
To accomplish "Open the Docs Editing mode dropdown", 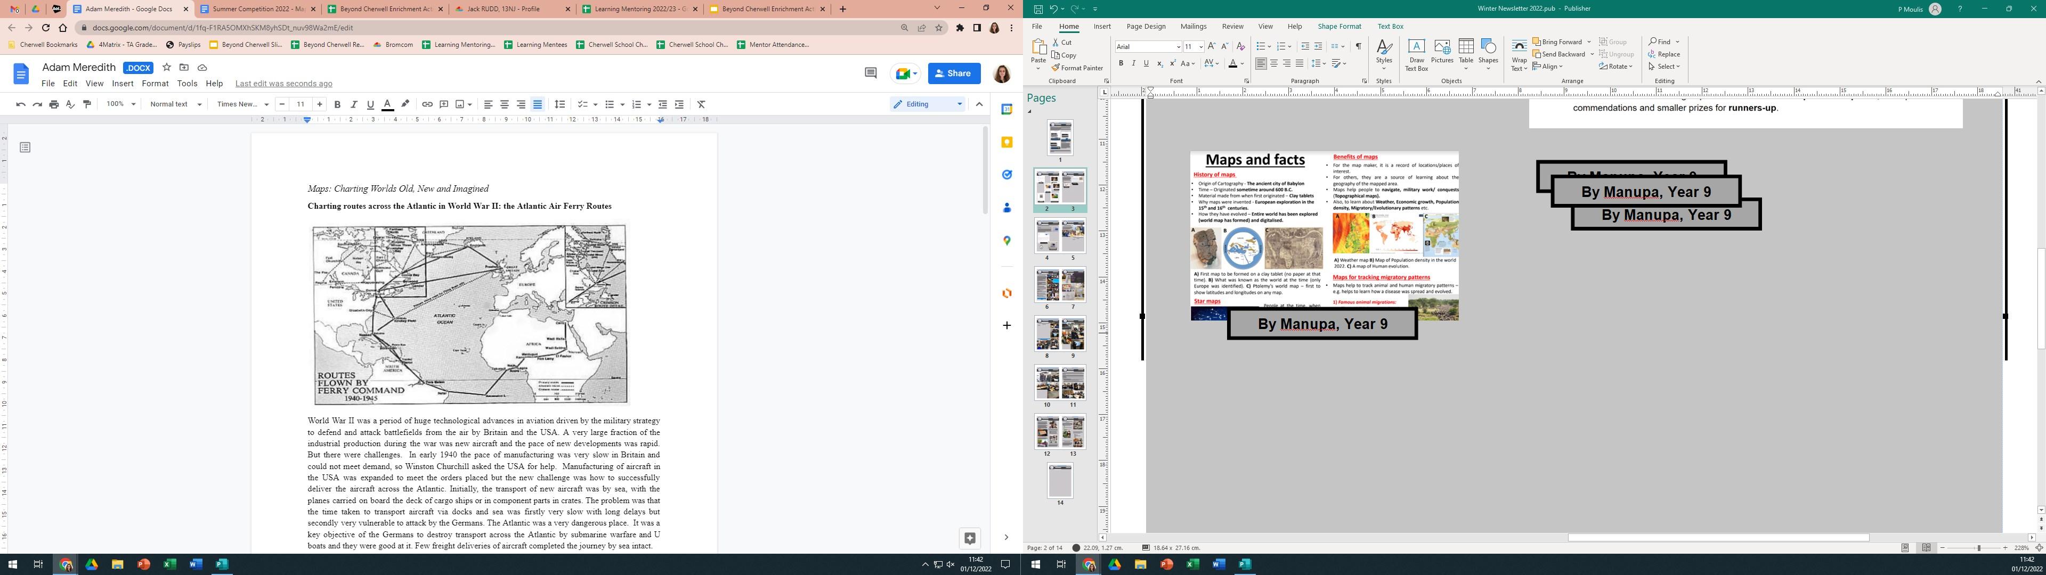I will tap(928, 104).
